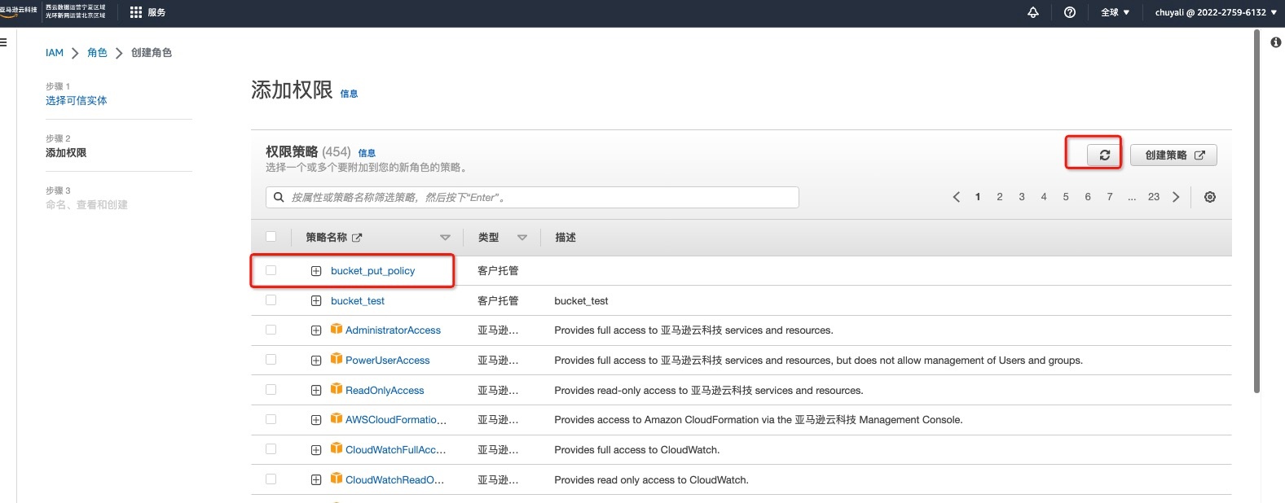Select all policies header checkbox
Image resolution: width=1285 pixels, height=503 pixels.
[271, 237]
